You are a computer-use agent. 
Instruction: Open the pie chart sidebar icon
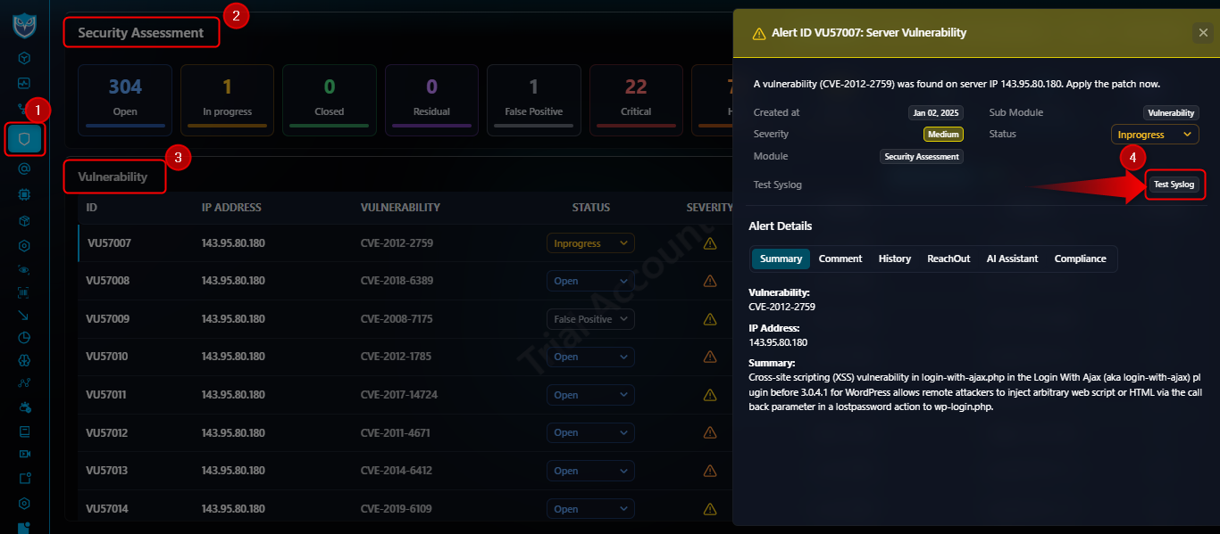pos(25,338)
